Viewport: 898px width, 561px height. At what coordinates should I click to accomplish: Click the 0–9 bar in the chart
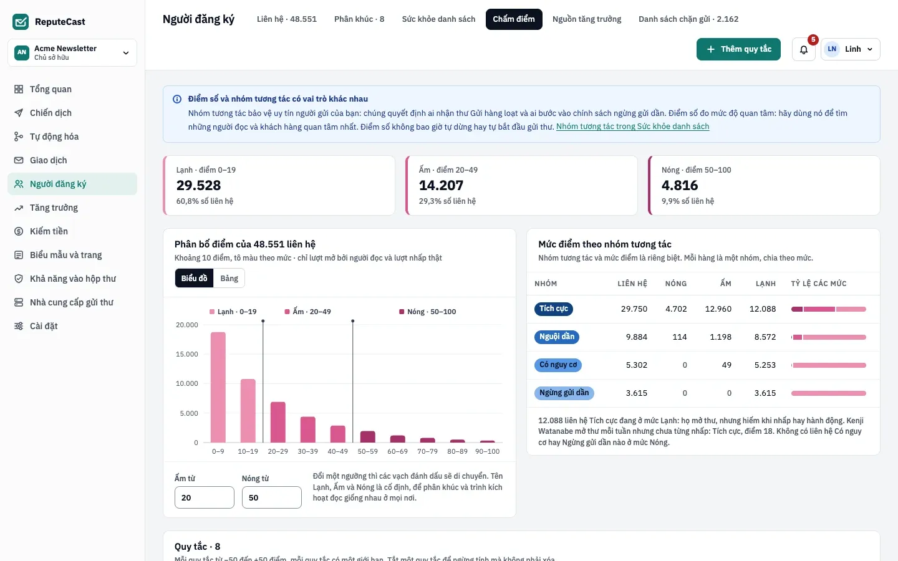click(218, 387)
